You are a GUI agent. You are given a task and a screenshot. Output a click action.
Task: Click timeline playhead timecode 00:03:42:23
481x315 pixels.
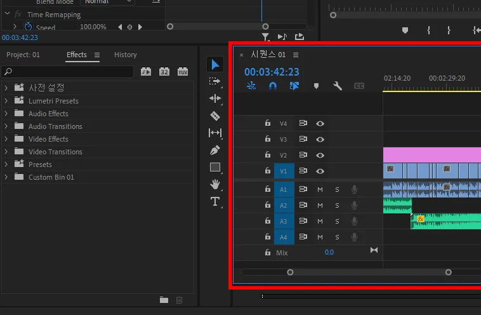[272, 72]
